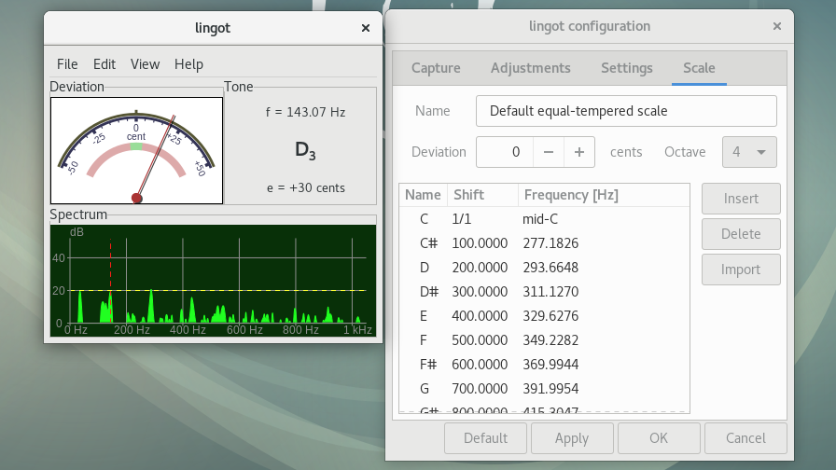836x470 pixels.
Task: Open the View menu
Action: pyautogui.click(x=145, y=64)
